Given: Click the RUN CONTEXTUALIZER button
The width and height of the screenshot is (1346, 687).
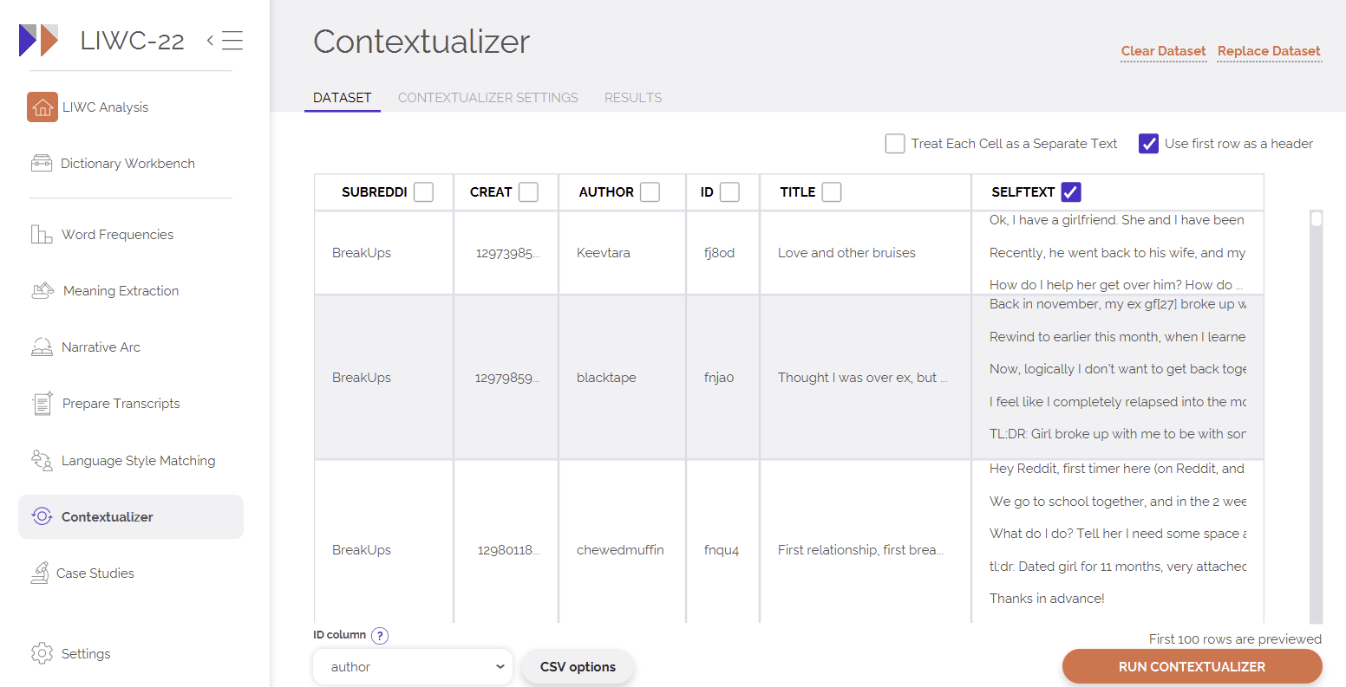Looking at the screenshot, I should point(1192,666).
